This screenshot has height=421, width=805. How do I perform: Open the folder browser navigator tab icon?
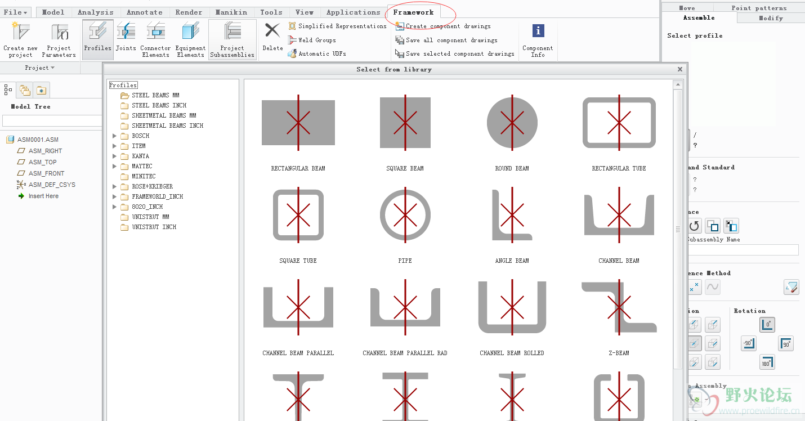point(24,89)
